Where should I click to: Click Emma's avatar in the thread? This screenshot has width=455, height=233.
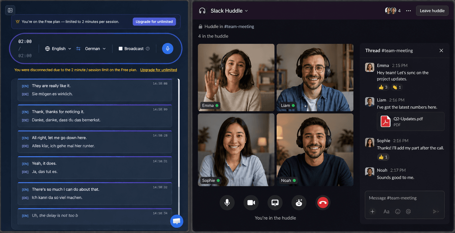[369, 67]
